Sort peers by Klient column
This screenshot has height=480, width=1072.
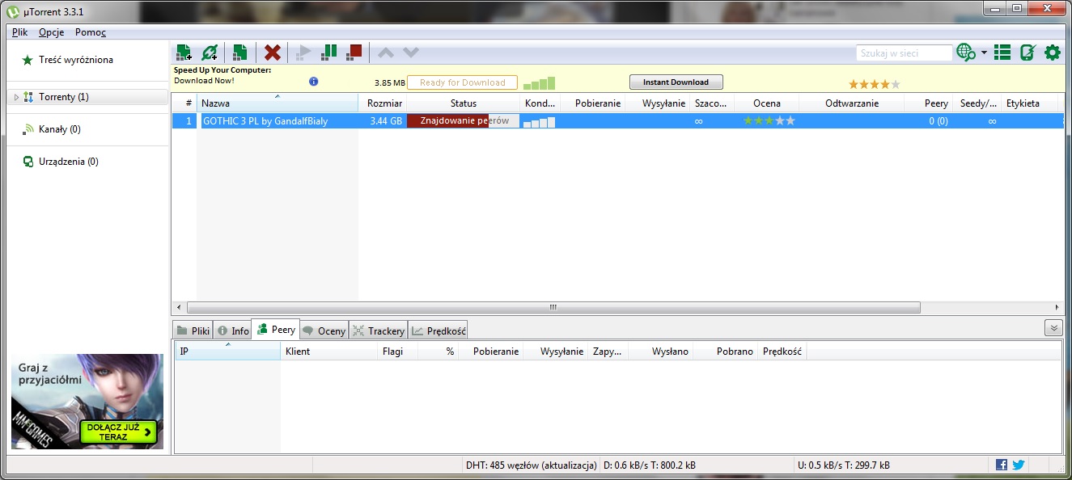(x=328, y=352)
